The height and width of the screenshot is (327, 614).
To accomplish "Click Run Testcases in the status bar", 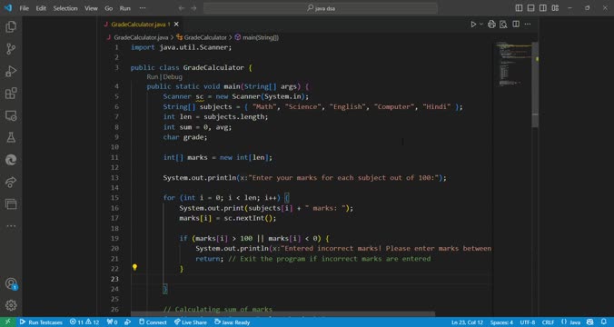I will coord(42,322).
